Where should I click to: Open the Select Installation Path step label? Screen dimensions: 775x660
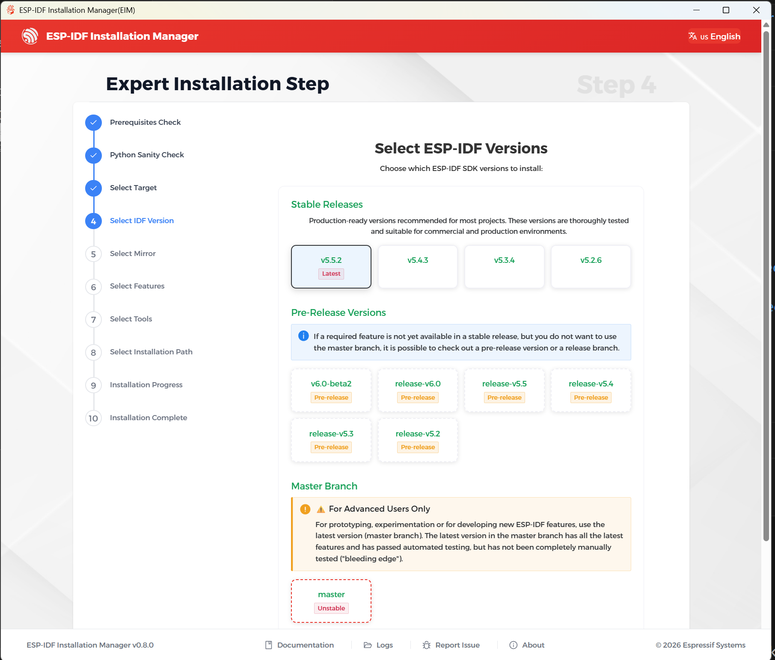pos(151,352)
